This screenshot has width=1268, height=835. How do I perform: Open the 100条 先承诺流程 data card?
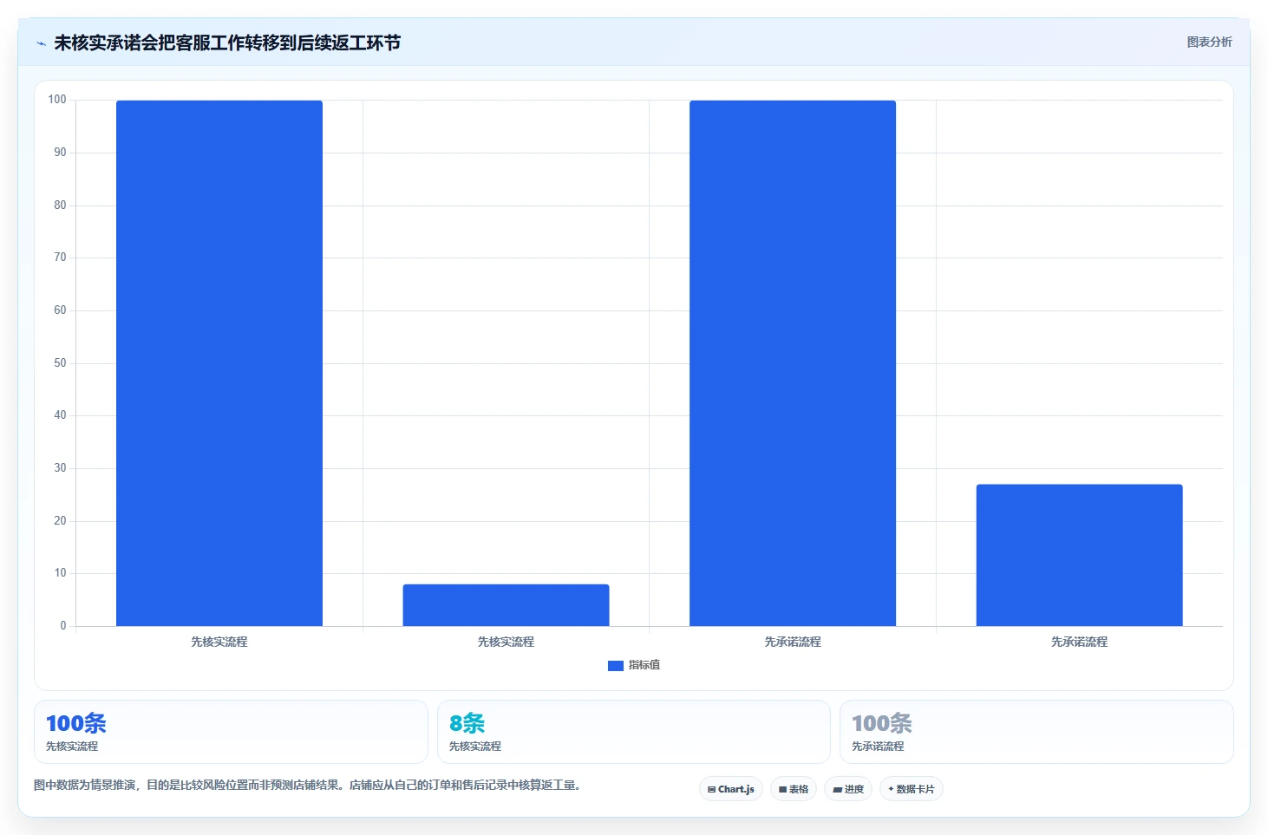pos(1036,732)
